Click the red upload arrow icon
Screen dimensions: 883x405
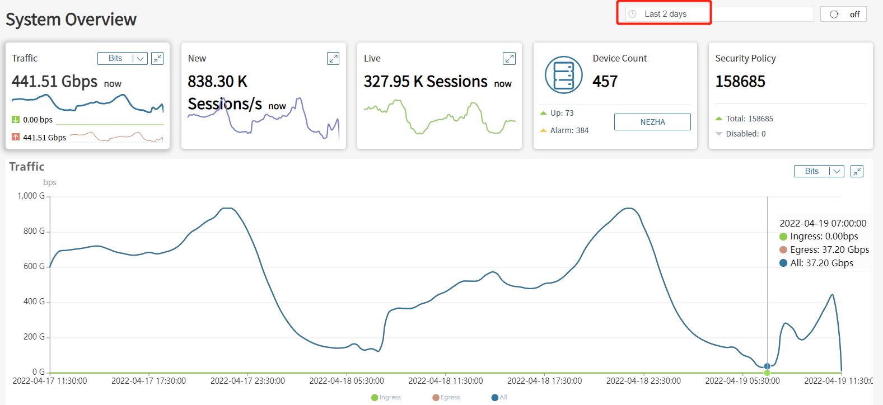[16, 137]
